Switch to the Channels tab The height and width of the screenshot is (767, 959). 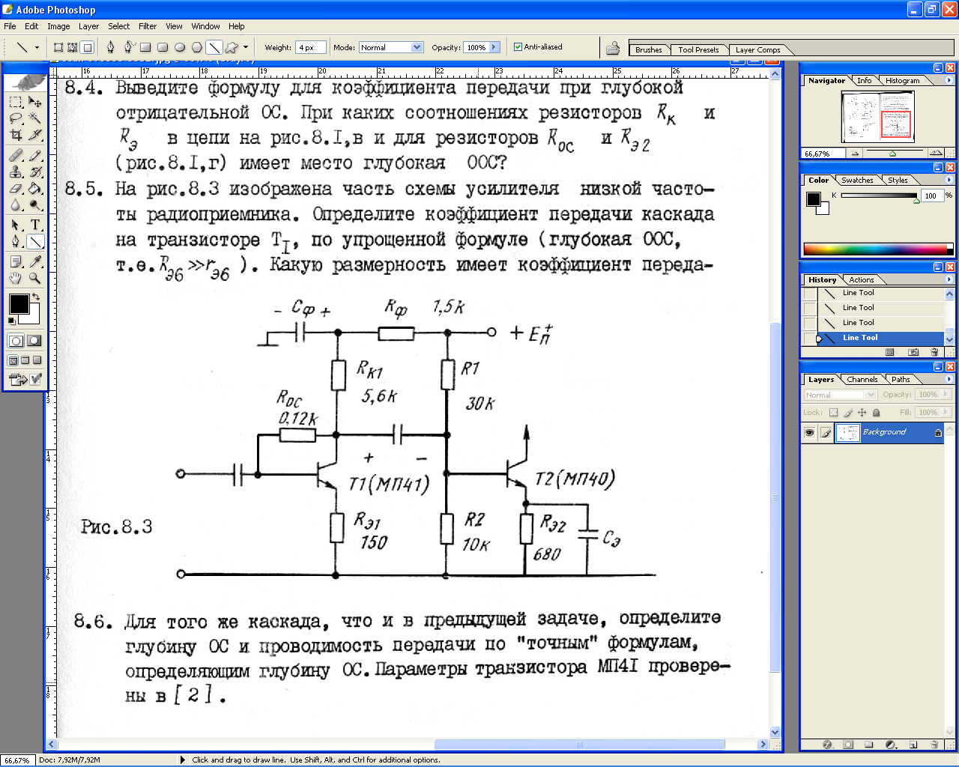coord(862,379)
